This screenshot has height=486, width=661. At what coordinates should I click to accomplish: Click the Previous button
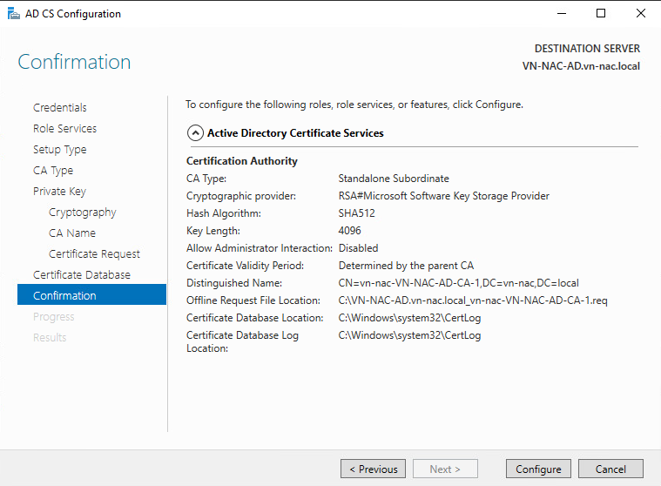coord(373,469)
